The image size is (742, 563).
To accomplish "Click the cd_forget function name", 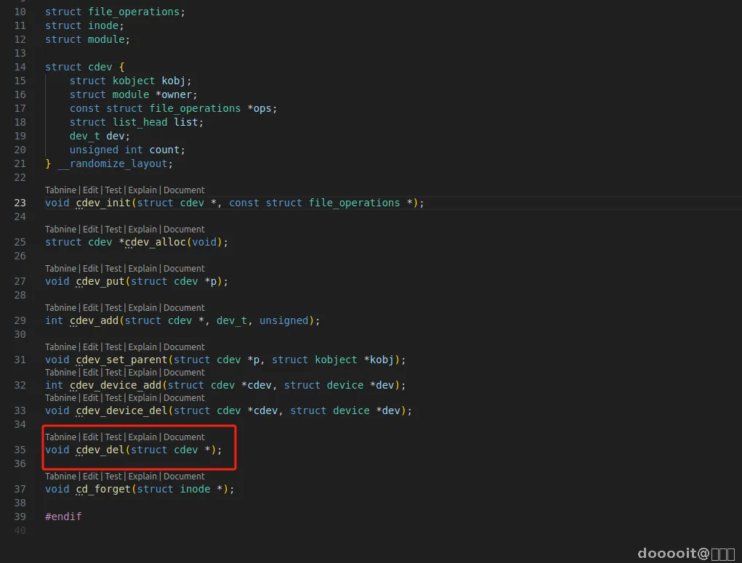I will point(103,489).
